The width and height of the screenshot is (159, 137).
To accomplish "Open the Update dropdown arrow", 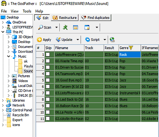I will tap(78, 40).
